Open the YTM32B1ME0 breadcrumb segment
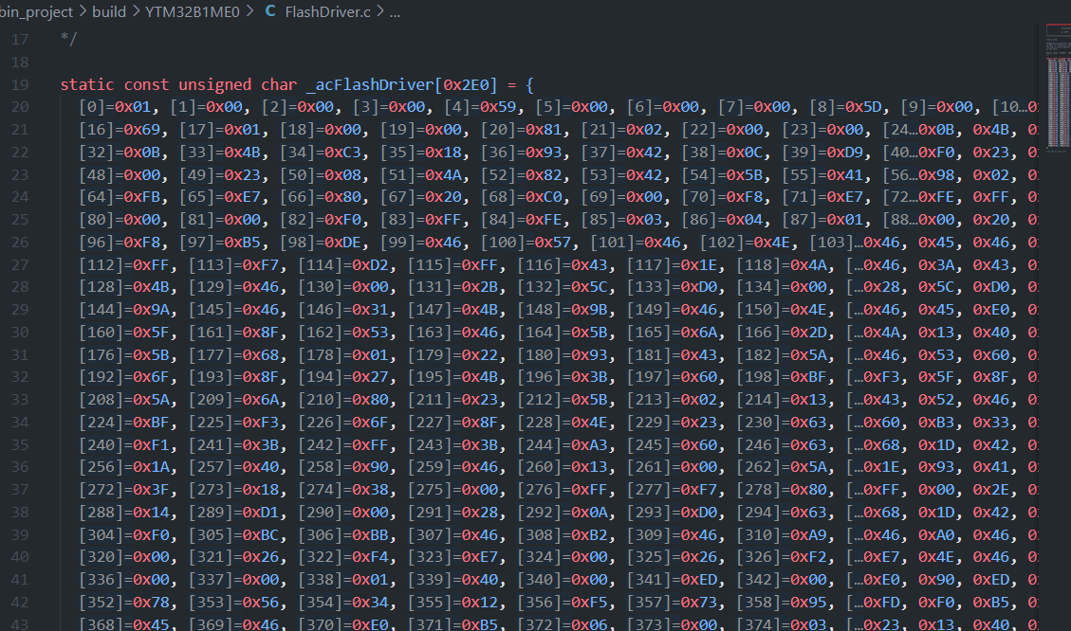 pos(193,11)
